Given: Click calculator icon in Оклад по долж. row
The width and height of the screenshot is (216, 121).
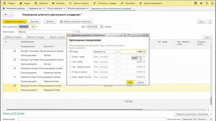Looking at the screenshot, I should click(x=144, y=72).
